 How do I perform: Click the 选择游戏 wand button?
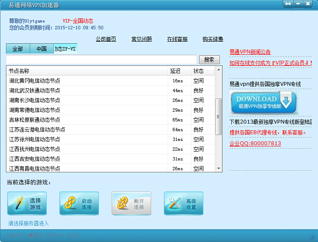[x=27, y=203]
